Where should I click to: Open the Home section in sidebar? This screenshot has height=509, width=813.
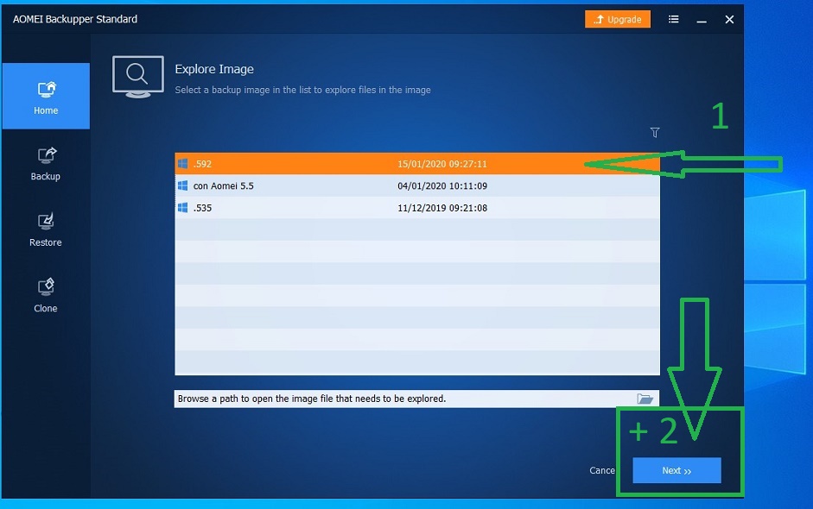[x=46, y=96]
